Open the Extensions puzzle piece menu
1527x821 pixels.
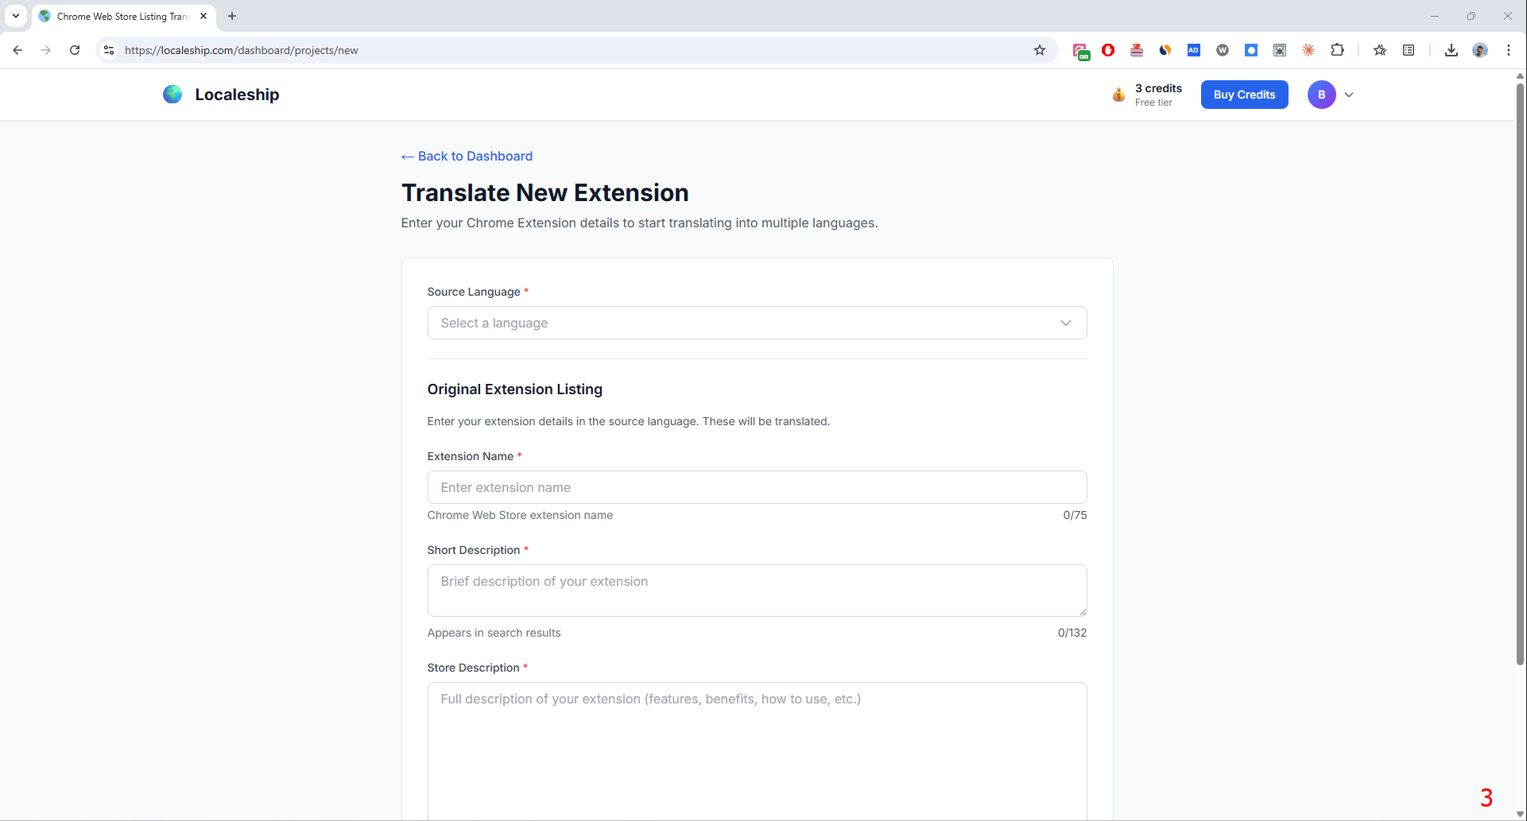(x=1338, y=49)
